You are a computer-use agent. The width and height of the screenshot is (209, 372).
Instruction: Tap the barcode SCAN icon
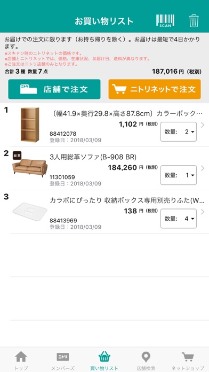(165, 21)
